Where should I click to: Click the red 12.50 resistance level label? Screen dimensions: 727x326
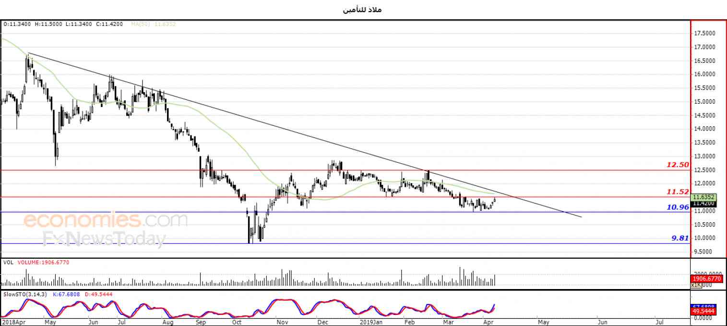678,165
